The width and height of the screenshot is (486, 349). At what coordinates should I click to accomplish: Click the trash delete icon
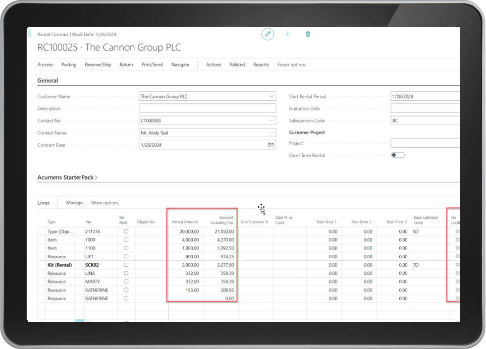point(308,34)
